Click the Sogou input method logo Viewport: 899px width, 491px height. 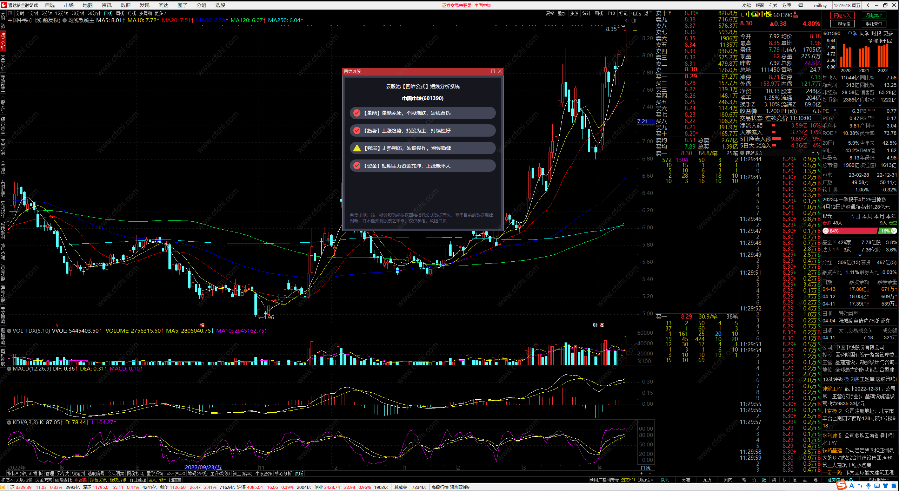pyautogui.click(x=841, y=486)
